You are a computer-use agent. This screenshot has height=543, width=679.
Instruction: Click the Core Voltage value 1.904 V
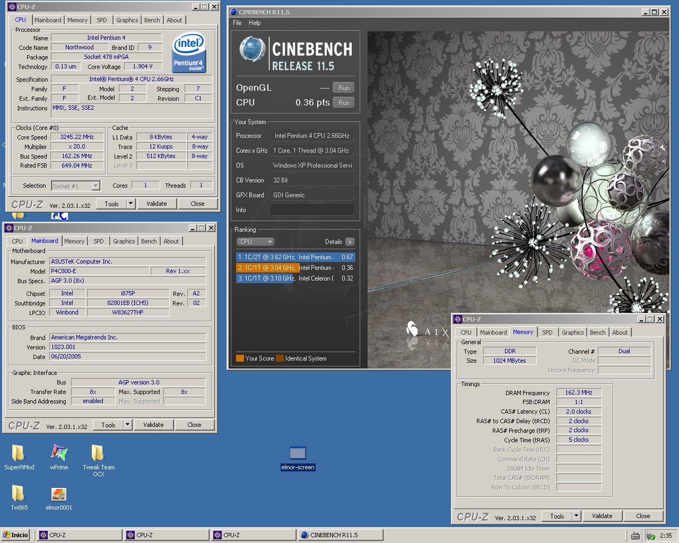pyautogui.click(x=143, y=66)
